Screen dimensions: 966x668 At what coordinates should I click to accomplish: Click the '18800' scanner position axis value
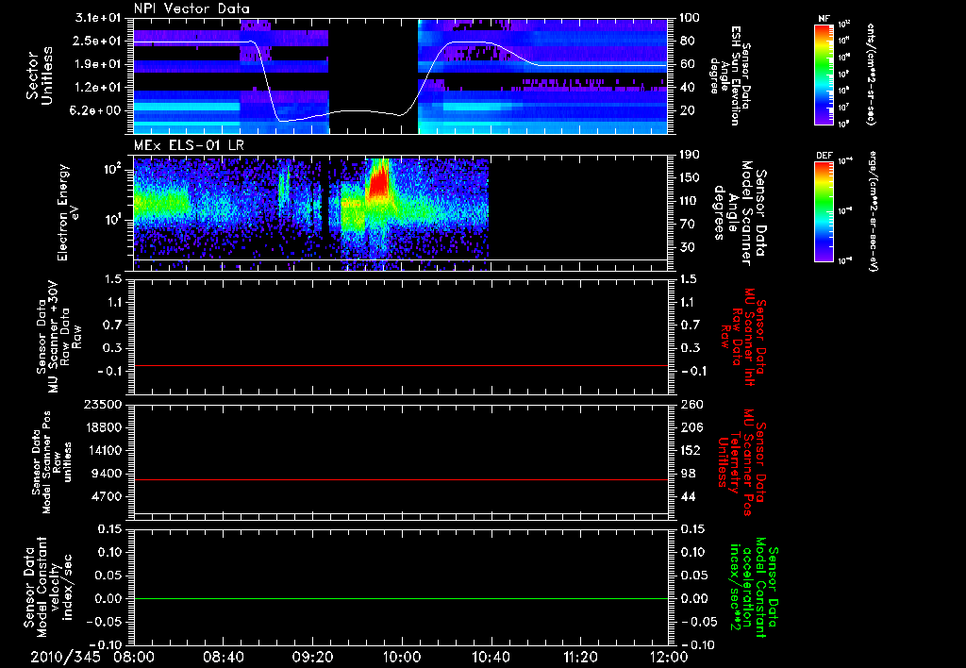tap(104, 427)
